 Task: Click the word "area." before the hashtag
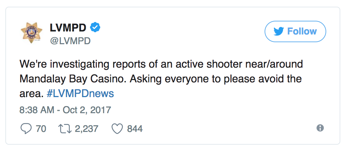click(x=31, y=93)
